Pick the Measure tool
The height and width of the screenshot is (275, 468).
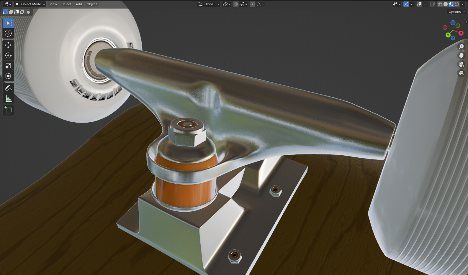click(x=8, y=98)
